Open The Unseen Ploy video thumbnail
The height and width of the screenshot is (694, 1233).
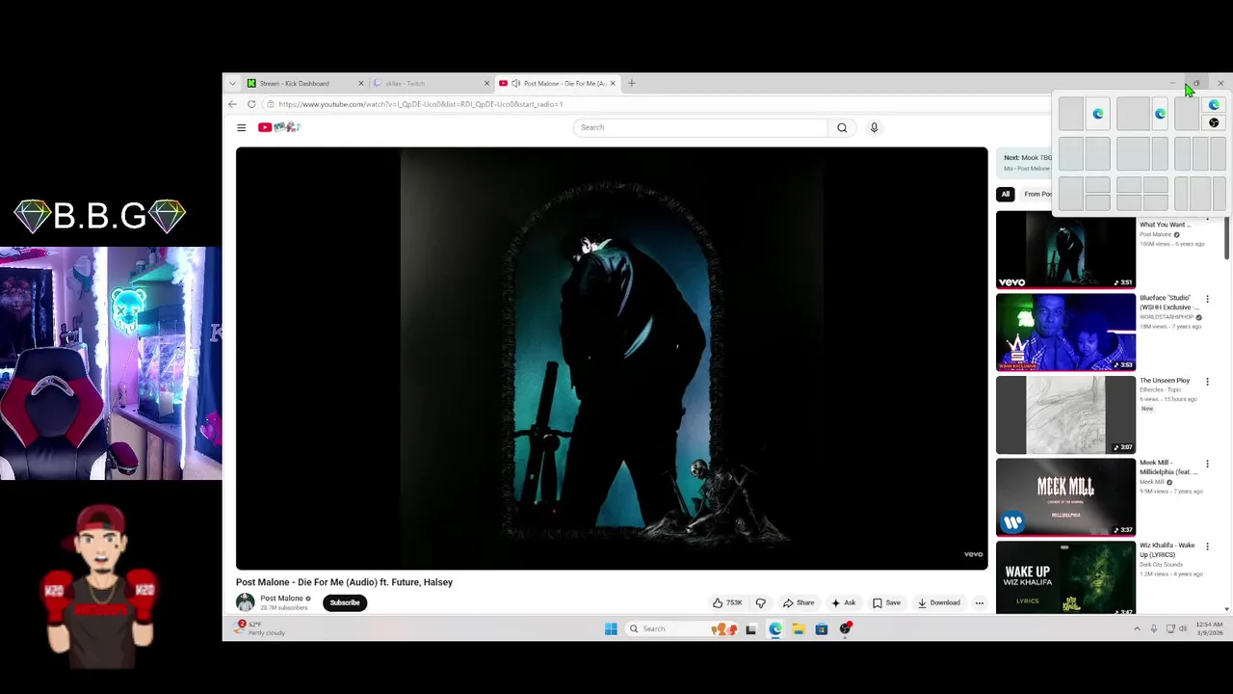point(1065,414)
